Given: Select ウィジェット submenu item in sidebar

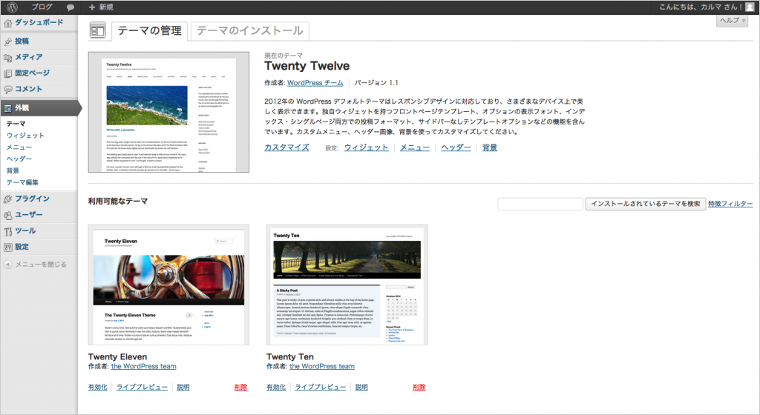Looking at the screenshot, I should pos(25,136).
